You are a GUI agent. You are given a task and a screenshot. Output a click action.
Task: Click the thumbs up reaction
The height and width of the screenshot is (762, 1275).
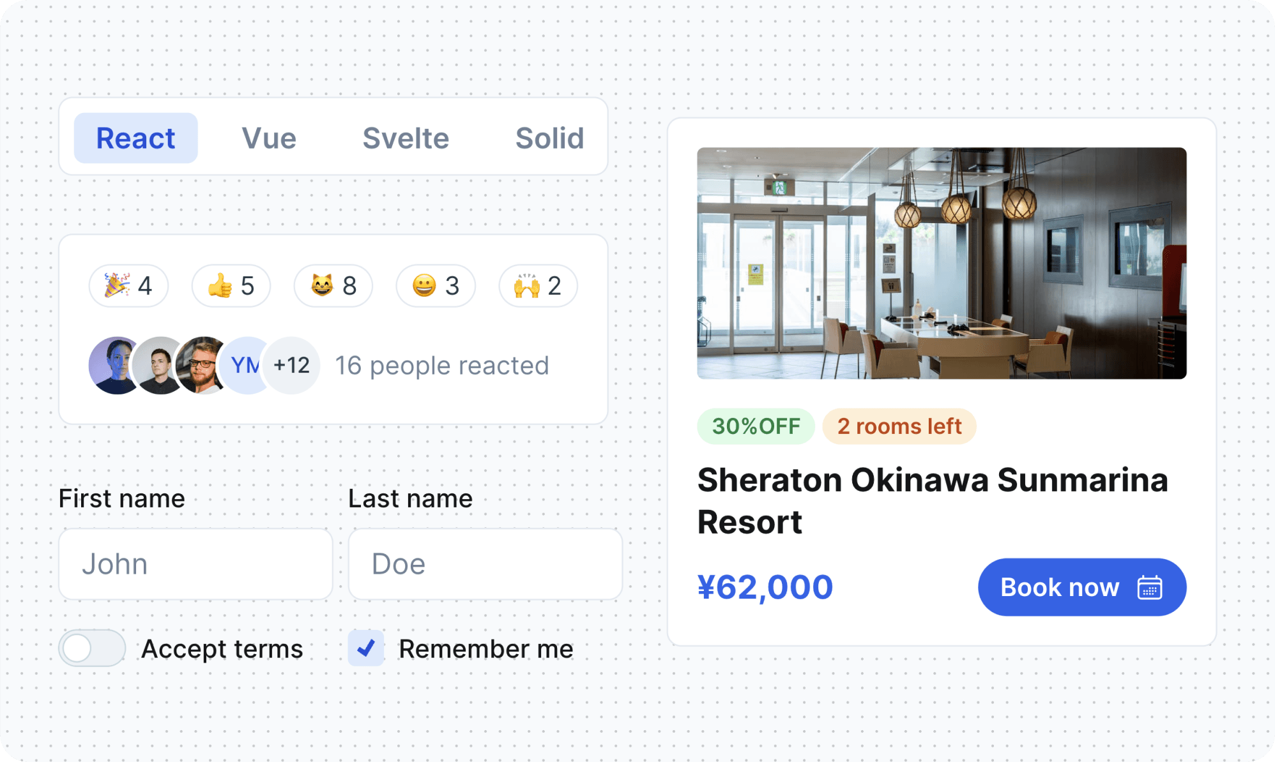click(x=231, y=286)
